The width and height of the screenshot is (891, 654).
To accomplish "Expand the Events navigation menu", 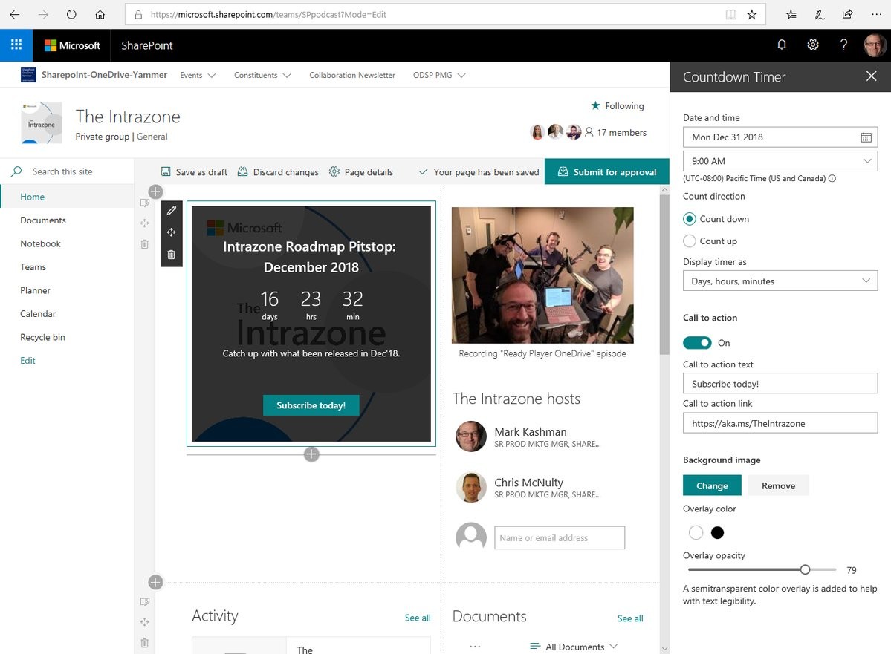I will [x=198, y=76].
